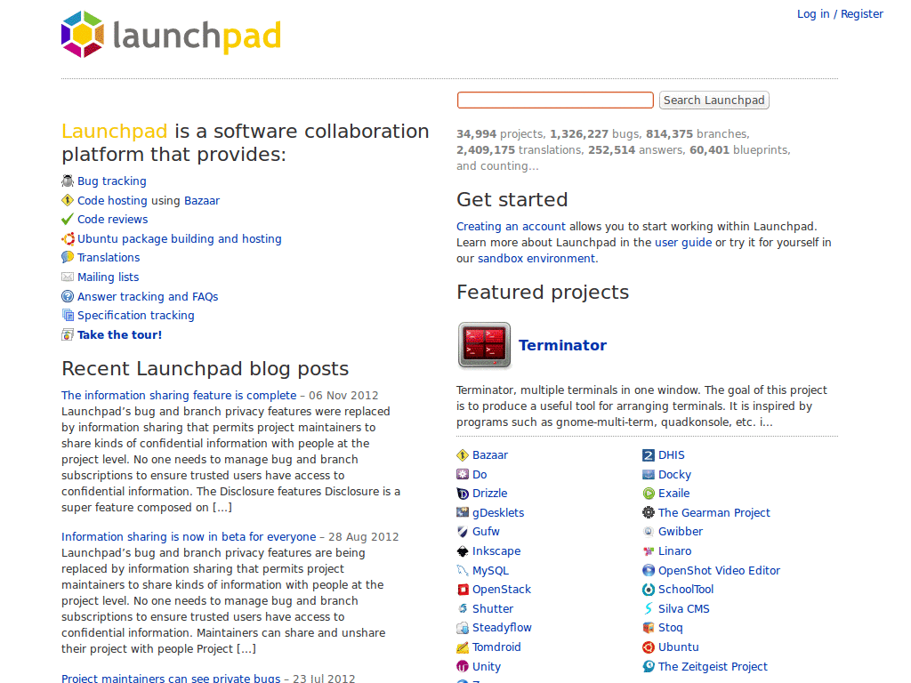Open the Bazaar link next to Code hosting
The width and height of the screenshot is (911, 683).
pyautogui.click(x=202, y=200)
